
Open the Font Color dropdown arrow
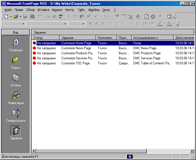174,24
